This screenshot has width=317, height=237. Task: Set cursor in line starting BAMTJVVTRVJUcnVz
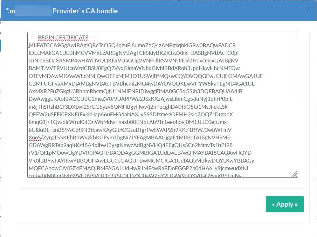134,68
